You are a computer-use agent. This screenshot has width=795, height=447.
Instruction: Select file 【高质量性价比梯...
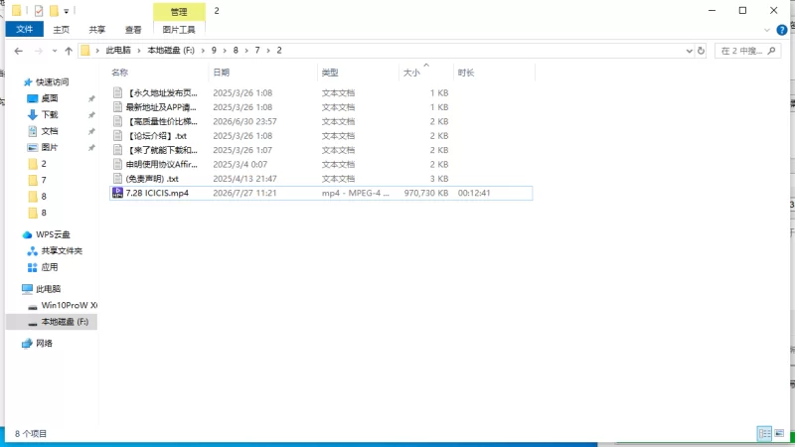point(161,121)
